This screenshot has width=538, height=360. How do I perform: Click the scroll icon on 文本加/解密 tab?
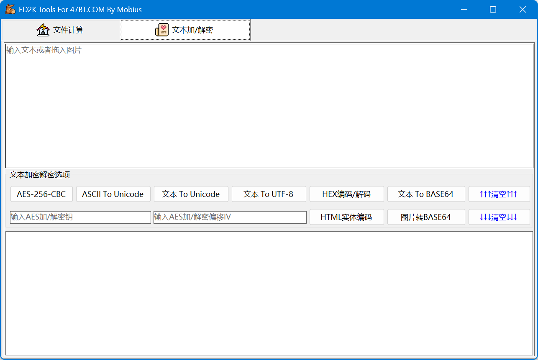pos(161,30)
